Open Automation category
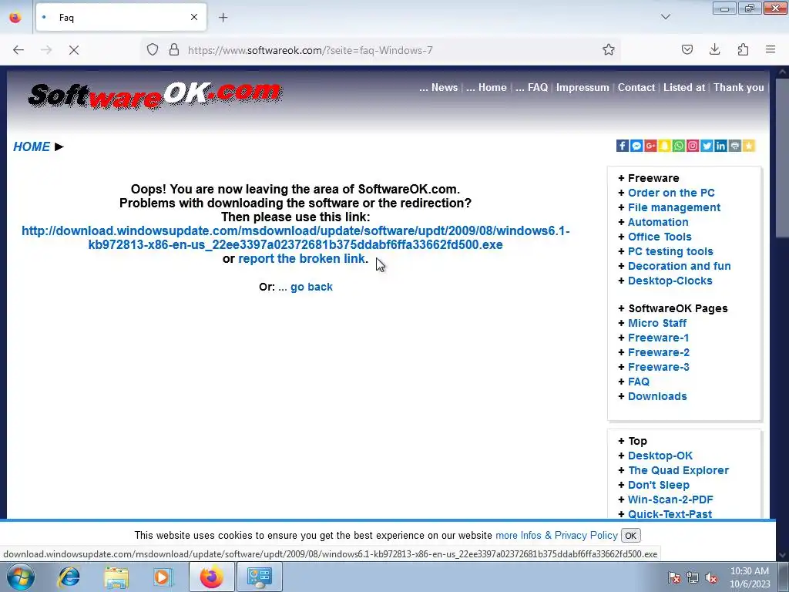Viewport: 789px width, 592px height. [x=658, y=222]
